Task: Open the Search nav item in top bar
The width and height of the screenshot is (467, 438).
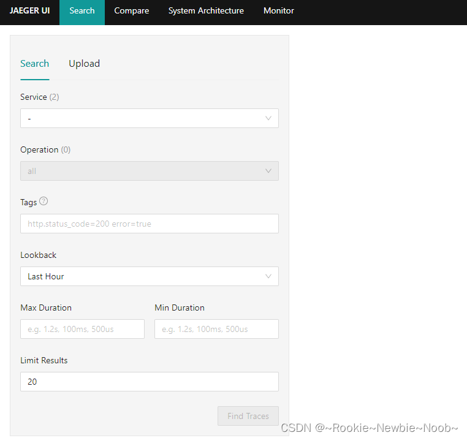Action: pyautogui.click(x=82, y=12)
